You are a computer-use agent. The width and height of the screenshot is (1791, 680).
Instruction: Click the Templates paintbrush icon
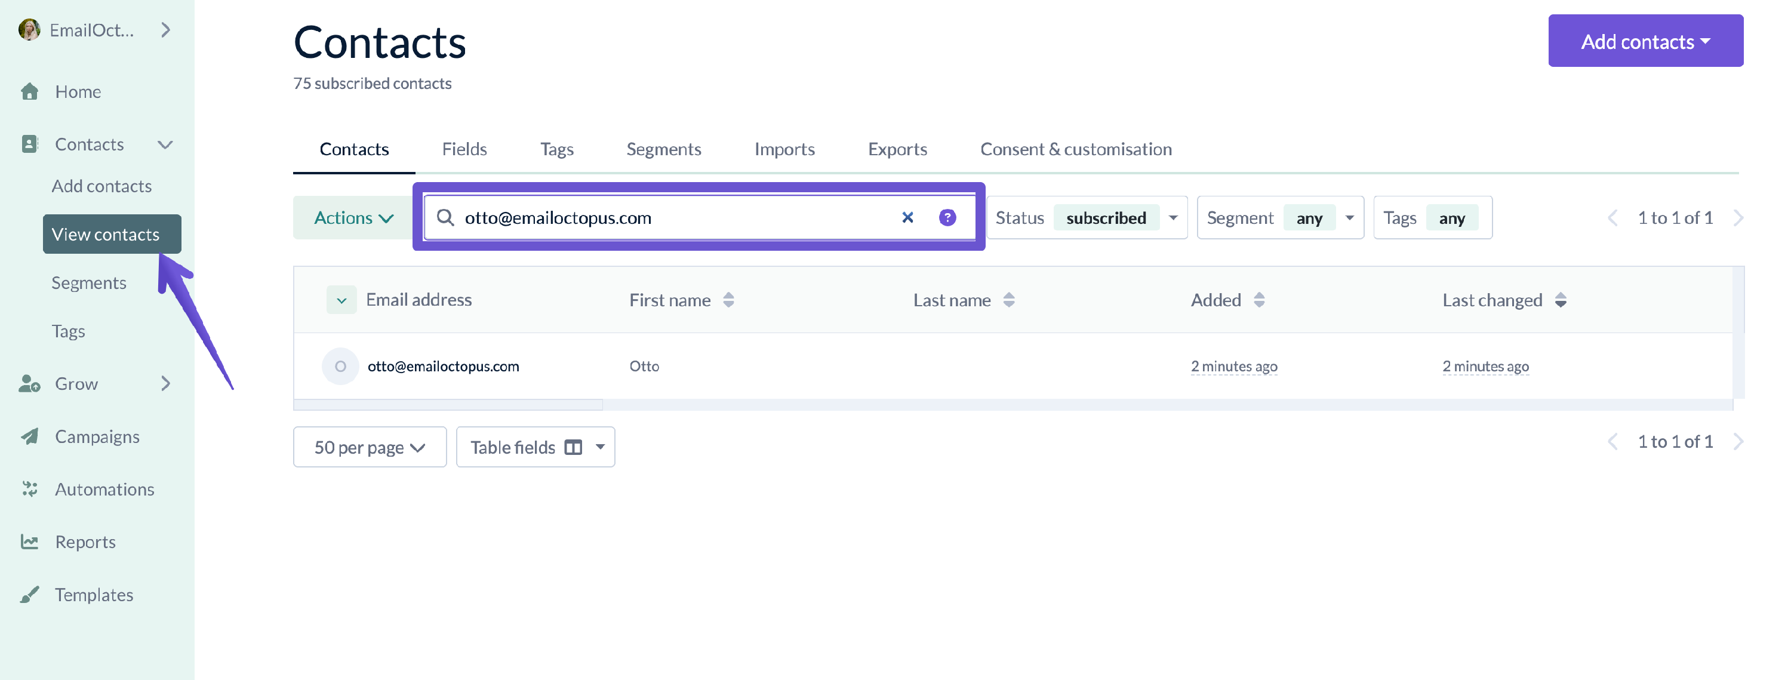click(29, 595)
